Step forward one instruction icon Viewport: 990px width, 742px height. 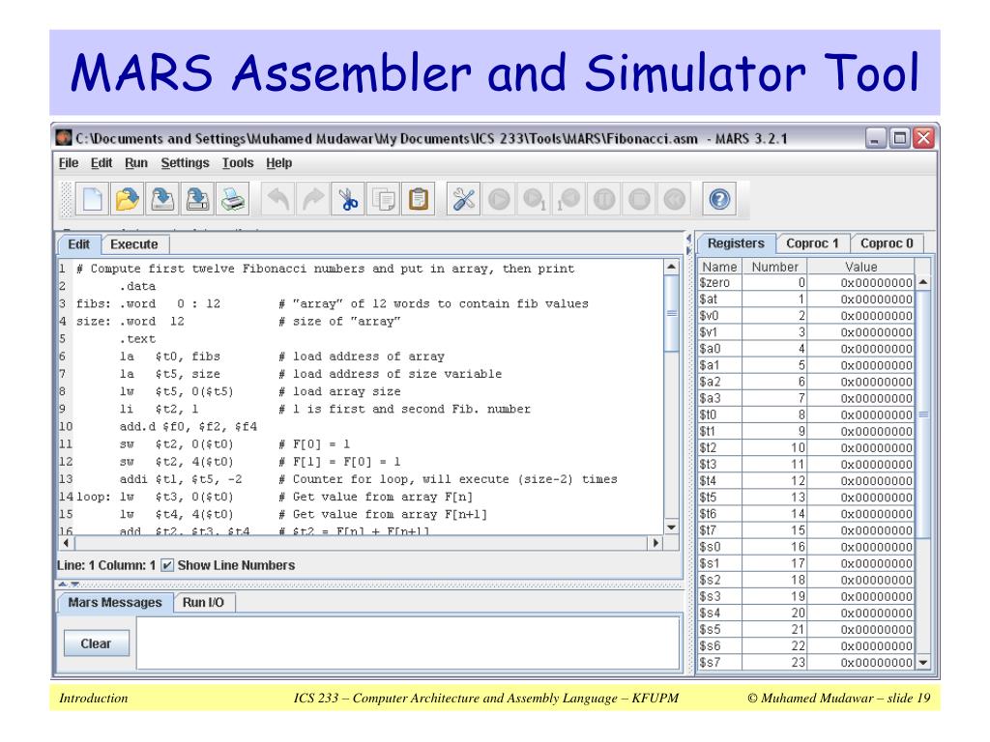pyautogui.click(x=534, y=199)
